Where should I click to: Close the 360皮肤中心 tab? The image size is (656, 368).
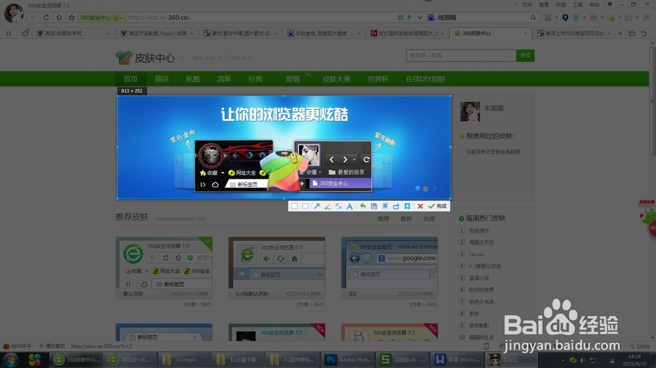coord(525,33)
